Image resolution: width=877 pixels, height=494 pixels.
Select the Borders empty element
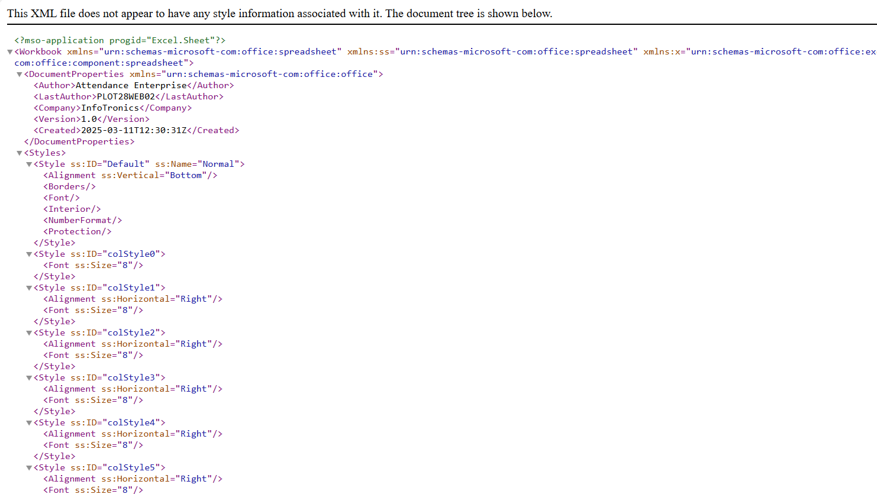pos(69,186)
